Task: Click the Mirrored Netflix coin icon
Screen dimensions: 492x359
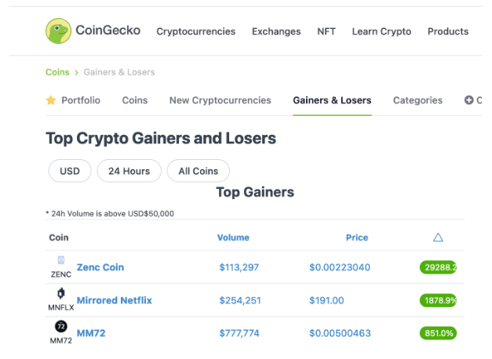Action: (x=60, y=293)
